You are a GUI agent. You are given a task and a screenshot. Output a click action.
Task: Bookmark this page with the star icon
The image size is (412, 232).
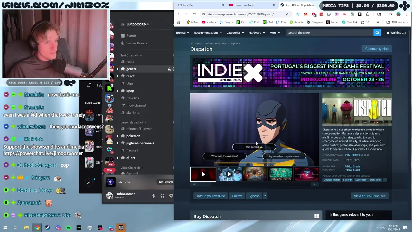[287, 14]
